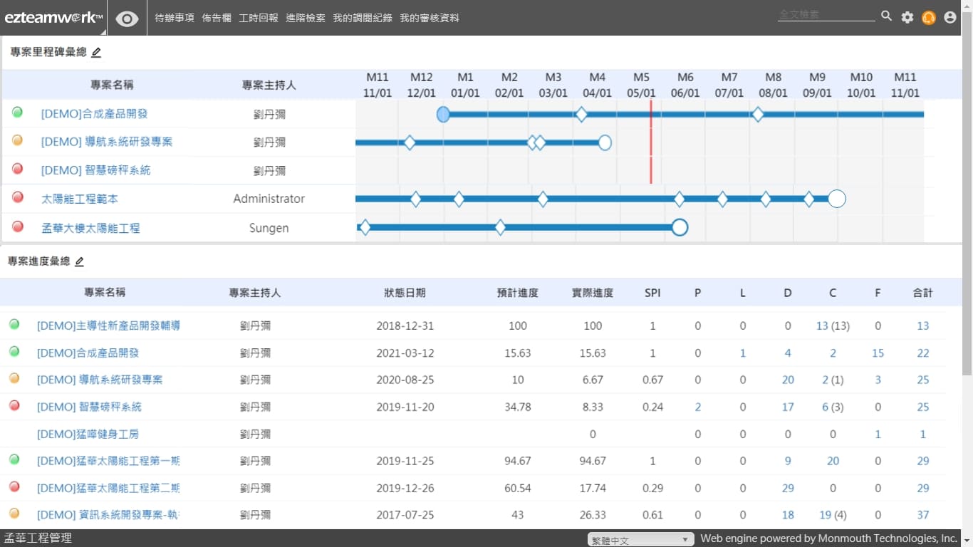The height and width of the screenshot is (547, 973).
Task: Open the user account profile icon
Action: 949,18
